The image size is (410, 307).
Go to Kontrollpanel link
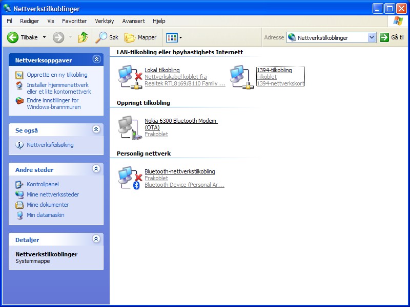(x=43, y=184)
